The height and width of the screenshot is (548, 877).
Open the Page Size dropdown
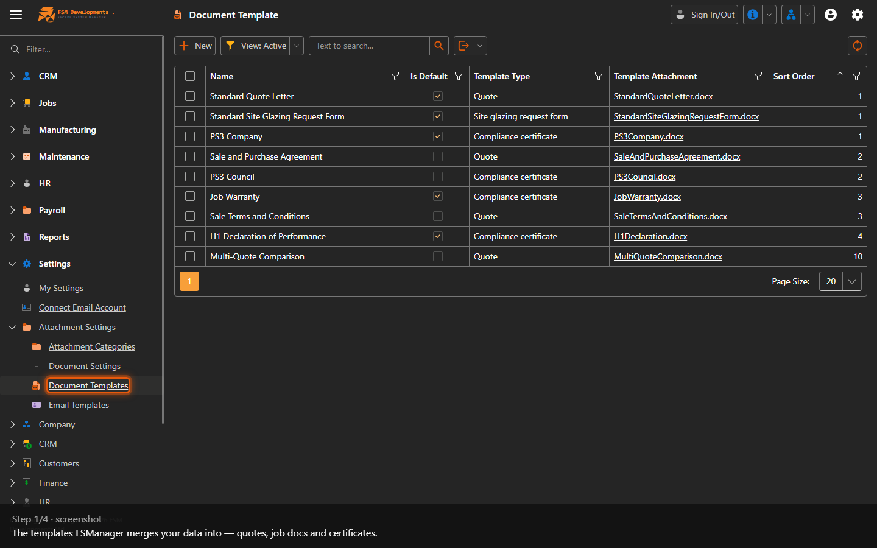tap(852, 281)
